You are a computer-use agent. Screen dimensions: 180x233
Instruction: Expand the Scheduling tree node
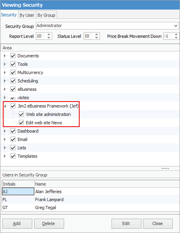[x=5, y=81]
